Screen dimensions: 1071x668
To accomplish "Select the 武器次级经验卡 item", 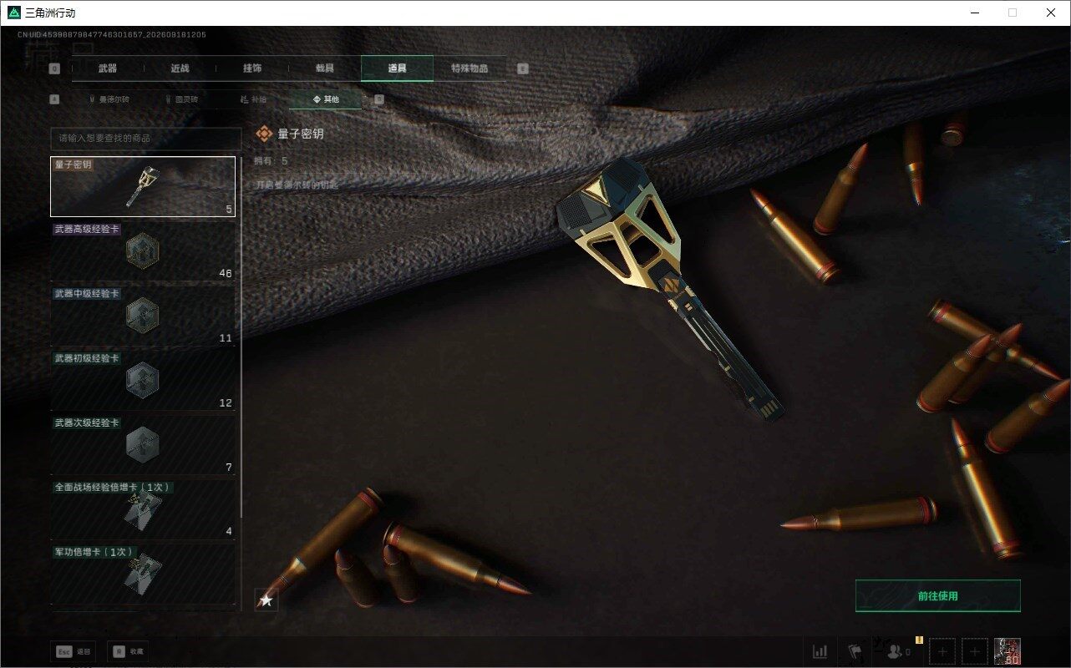I will coord(143,445).
